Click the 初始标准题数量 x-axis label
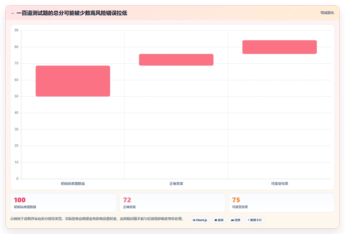 click(x=73, y=184)
